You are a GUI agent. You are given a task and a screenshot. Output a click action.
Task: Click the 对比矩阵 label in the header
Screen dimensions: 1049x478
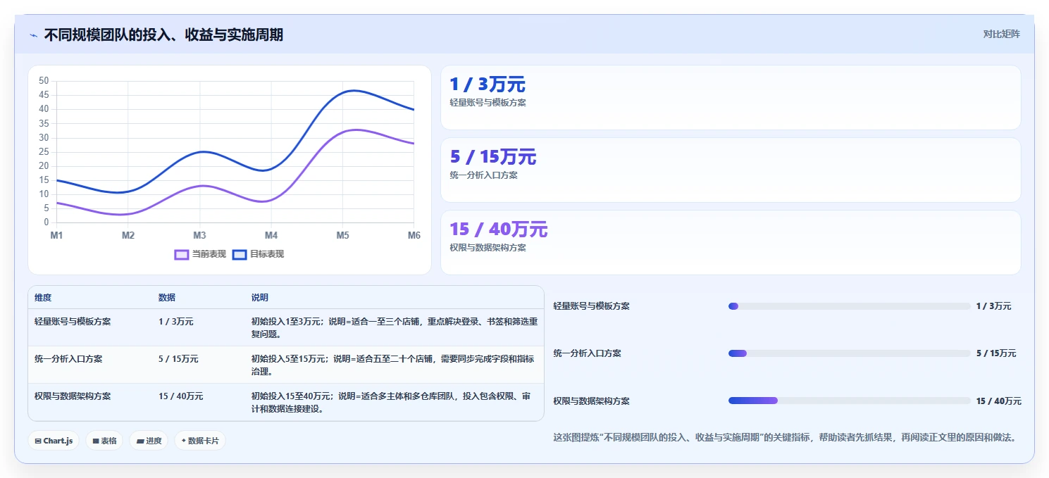[1001, 34]
